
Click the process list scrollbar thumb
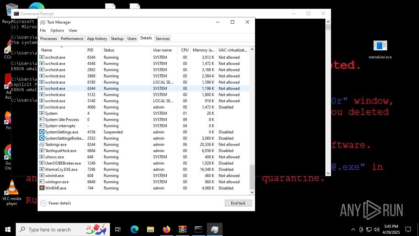pyautogui.click(x=252, y=177)
